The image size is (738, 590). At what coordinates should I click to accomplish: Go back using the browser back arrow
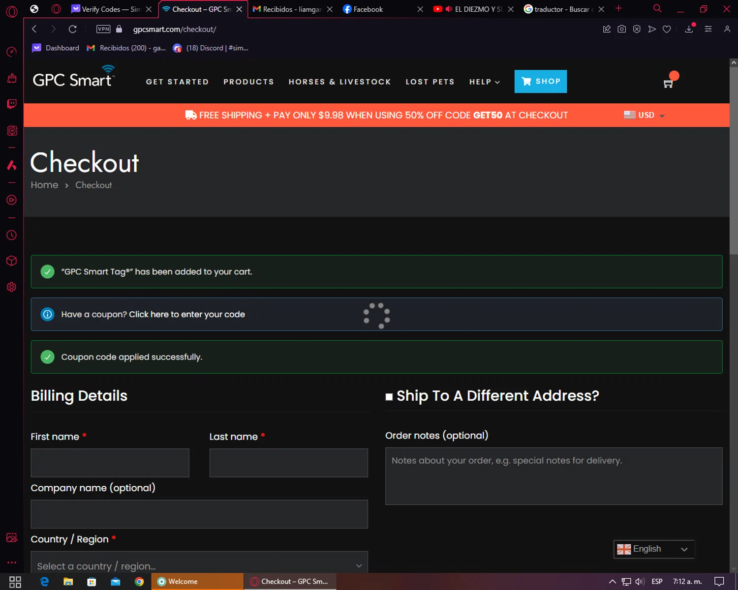[34, 29]
